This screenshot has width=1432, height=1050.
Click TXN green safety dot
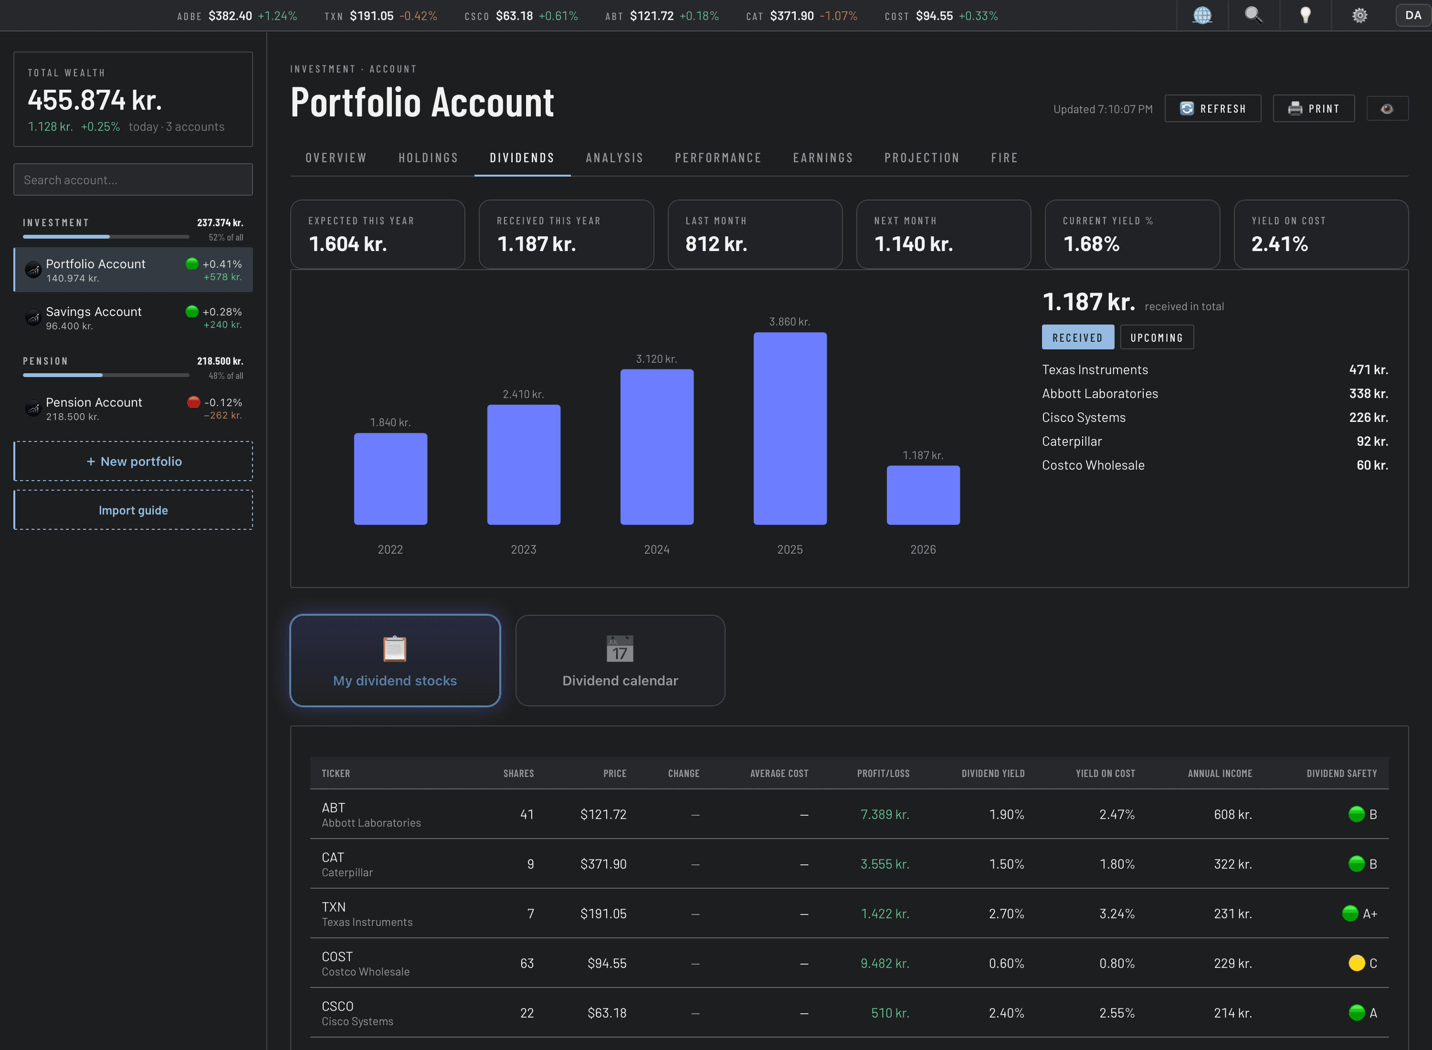[1350, 913]
